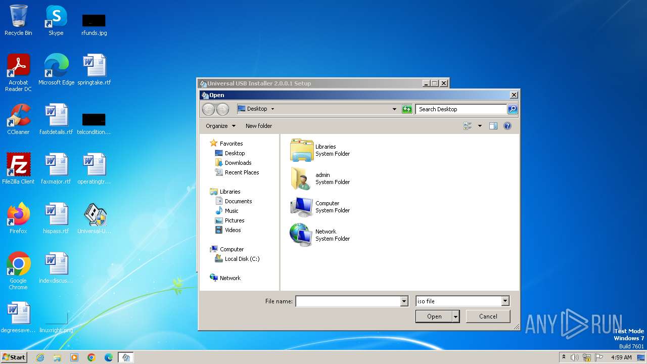Select Downloads in navigation pane
The height and width of the screenshot is (364, 647).
tap(238, 163)
